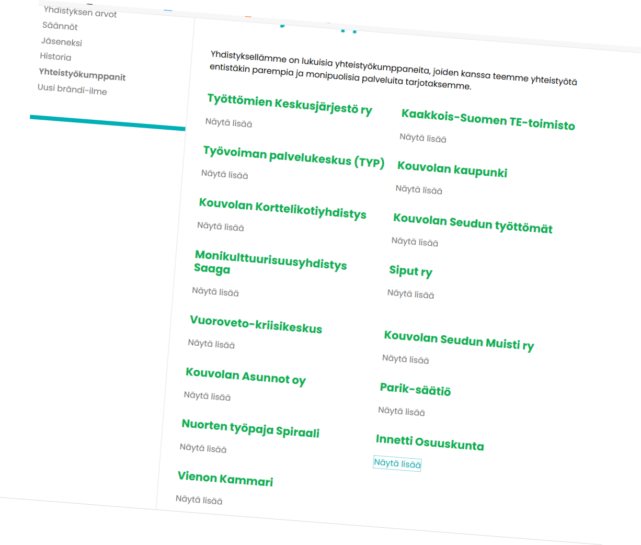641x545 pixels.
Task: Click the Siput ry heading
Action: tap(410, 271)
